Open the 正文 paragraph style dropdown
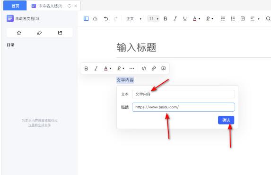This screenshot has height=175, width=271. [x=133, y=18]
